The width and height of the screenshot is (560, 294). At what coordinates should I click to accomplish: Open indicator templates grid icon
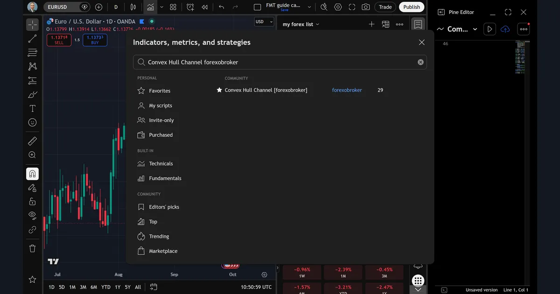[173, 7]
